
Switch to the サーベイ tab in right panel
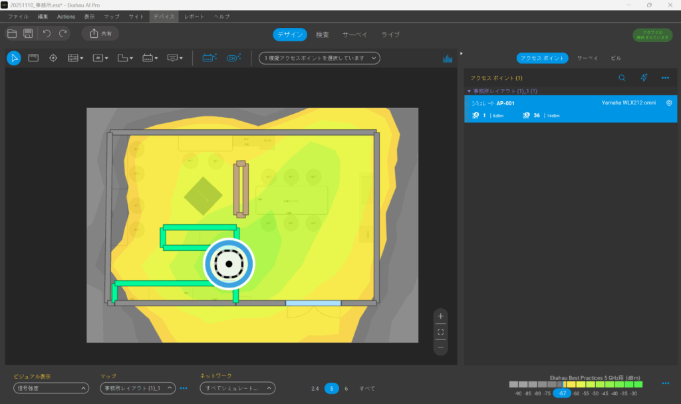coord(587,58)
